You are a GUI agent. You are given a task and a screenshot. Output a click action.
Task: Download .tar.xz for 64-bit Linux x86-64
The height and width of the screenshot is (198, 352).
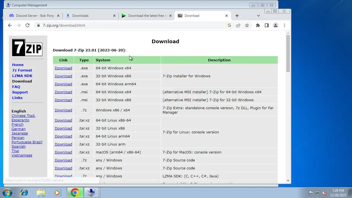63,120
